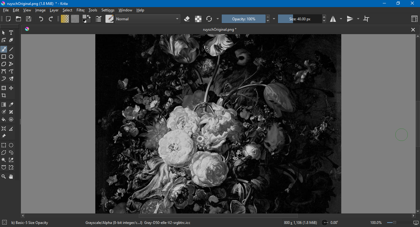Viewport: 420px width, 227px height.
Task: Select the Freehand Brush tool
Action: click(x=4, y=49)
